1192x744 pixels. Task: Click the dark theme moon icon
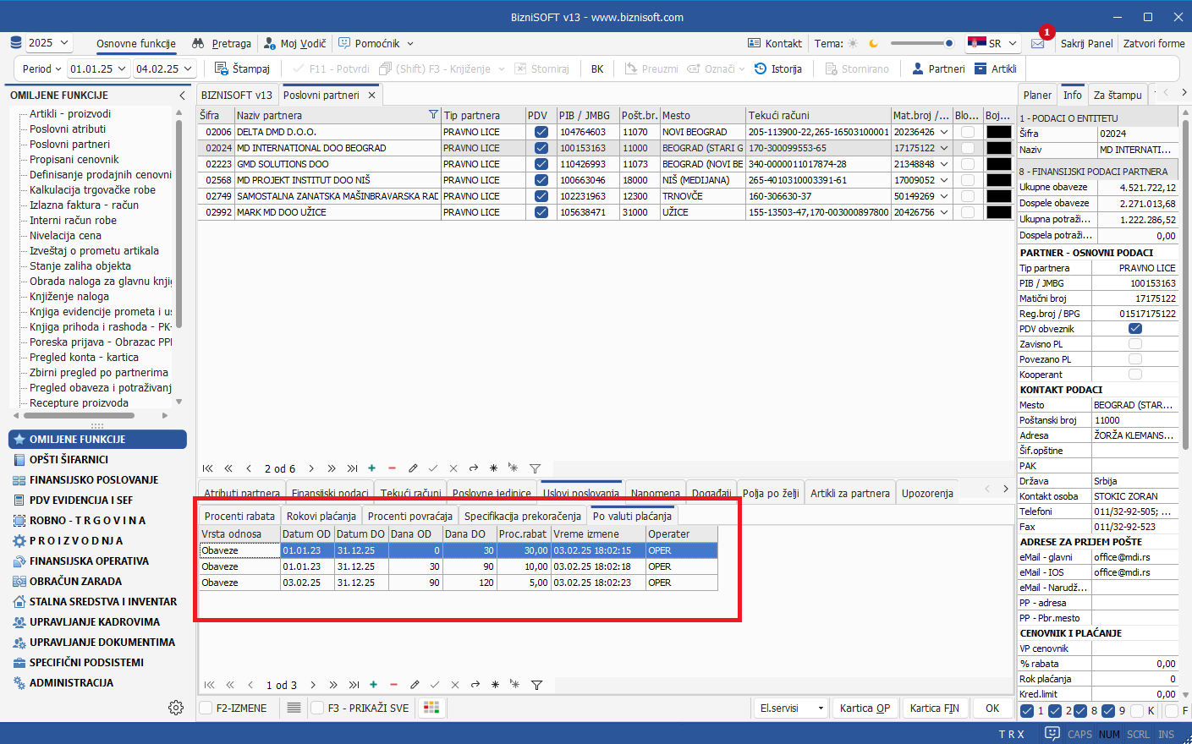coord(874,43)
